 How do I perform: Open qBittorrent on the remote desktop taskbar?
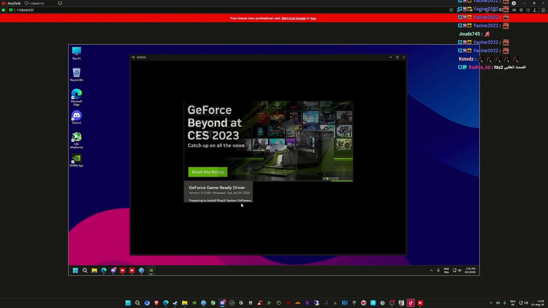(x=141, y=270)
